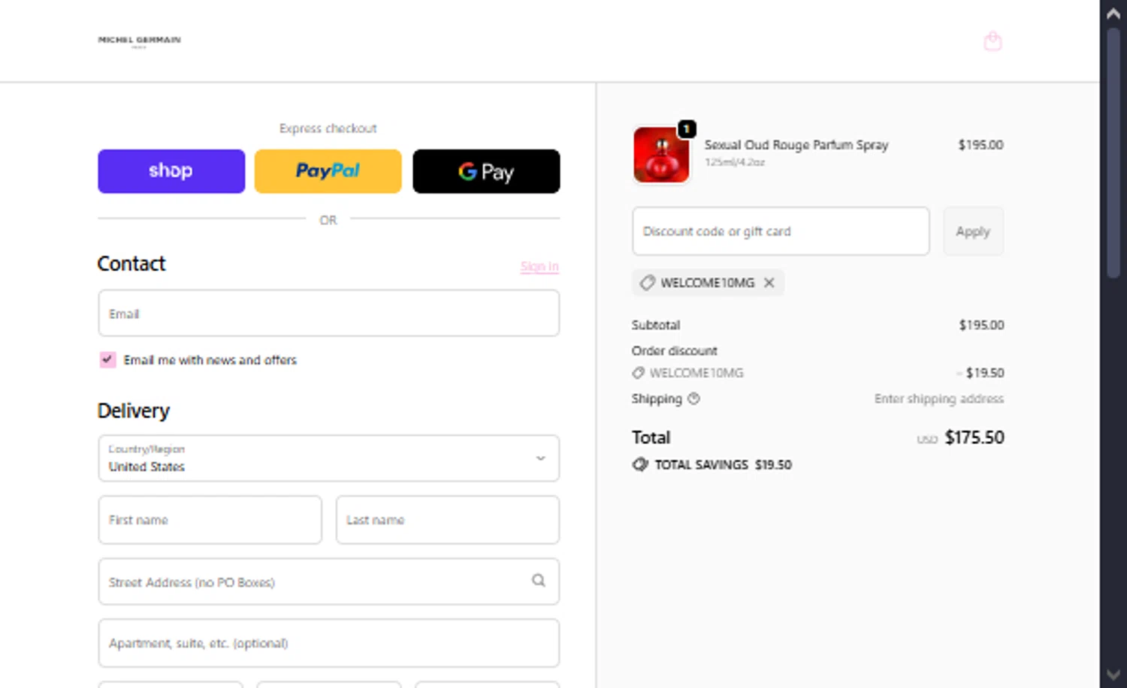1127x688 pixels.
Task: Click the Michel Germain logo
Action: [x=140, y=41]
